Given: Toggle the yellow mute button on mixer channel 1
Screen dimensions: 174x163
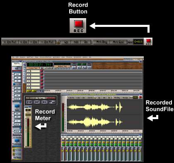Looking at the screenshot, I should coord(63,142).
